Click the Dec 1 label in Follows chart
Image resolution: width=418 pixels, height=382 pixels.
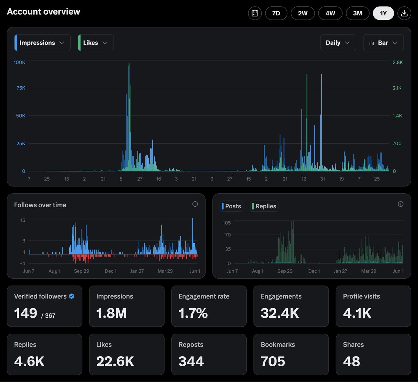(111, 271)
